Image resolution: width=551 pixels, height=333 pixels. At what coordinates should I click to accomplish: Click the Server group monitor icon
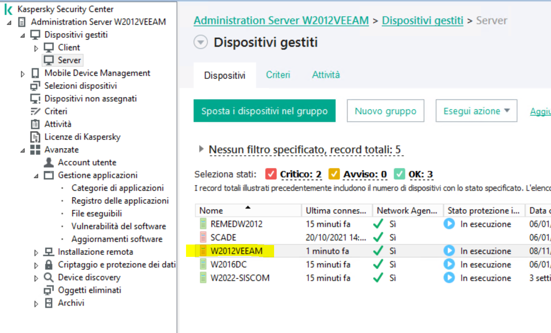(49, 60)
